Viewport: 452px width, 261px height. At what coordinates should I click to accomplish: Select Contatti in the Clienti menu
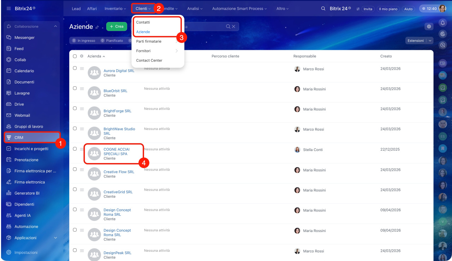[x=143, y=22]
